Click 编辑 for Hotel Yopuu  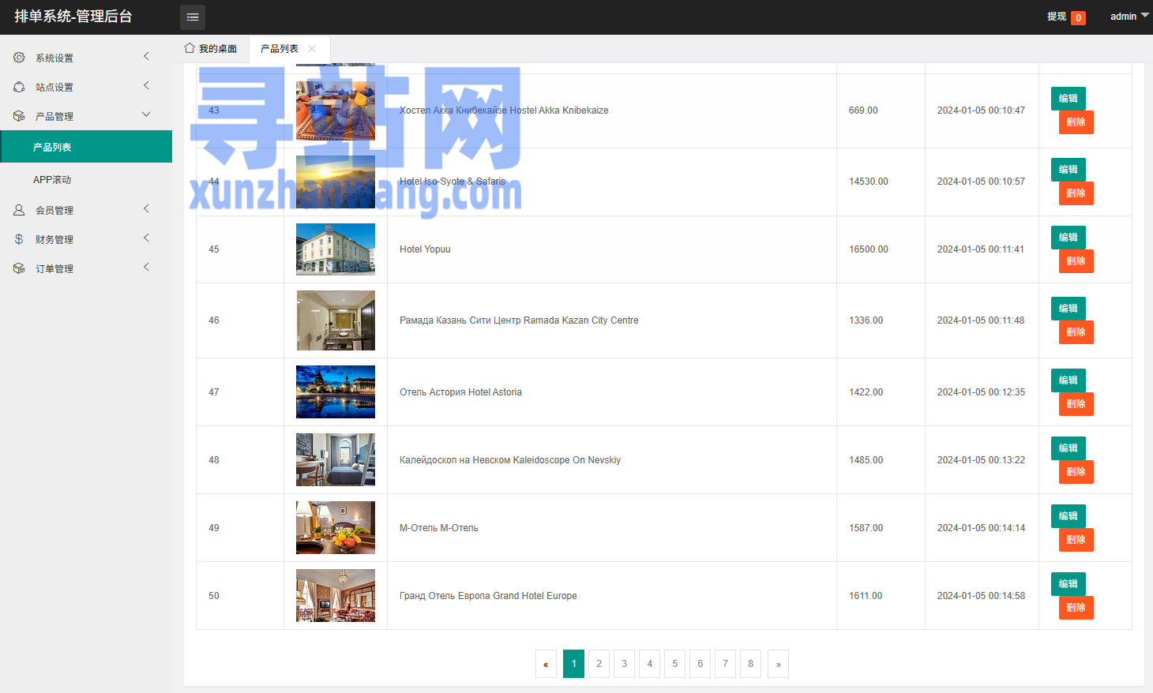coord(1068,238)
